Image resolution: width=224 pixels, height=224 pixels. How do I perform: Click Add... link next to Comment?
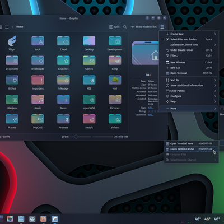tap(151, 115)
